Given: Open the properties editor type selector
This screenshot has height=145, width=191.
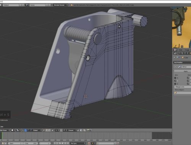Looking at the screenshot, I should [175, 53].
